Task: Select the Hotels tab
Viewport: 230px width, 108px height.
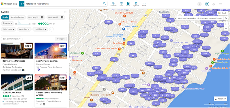Action: (x=5, y=17)
